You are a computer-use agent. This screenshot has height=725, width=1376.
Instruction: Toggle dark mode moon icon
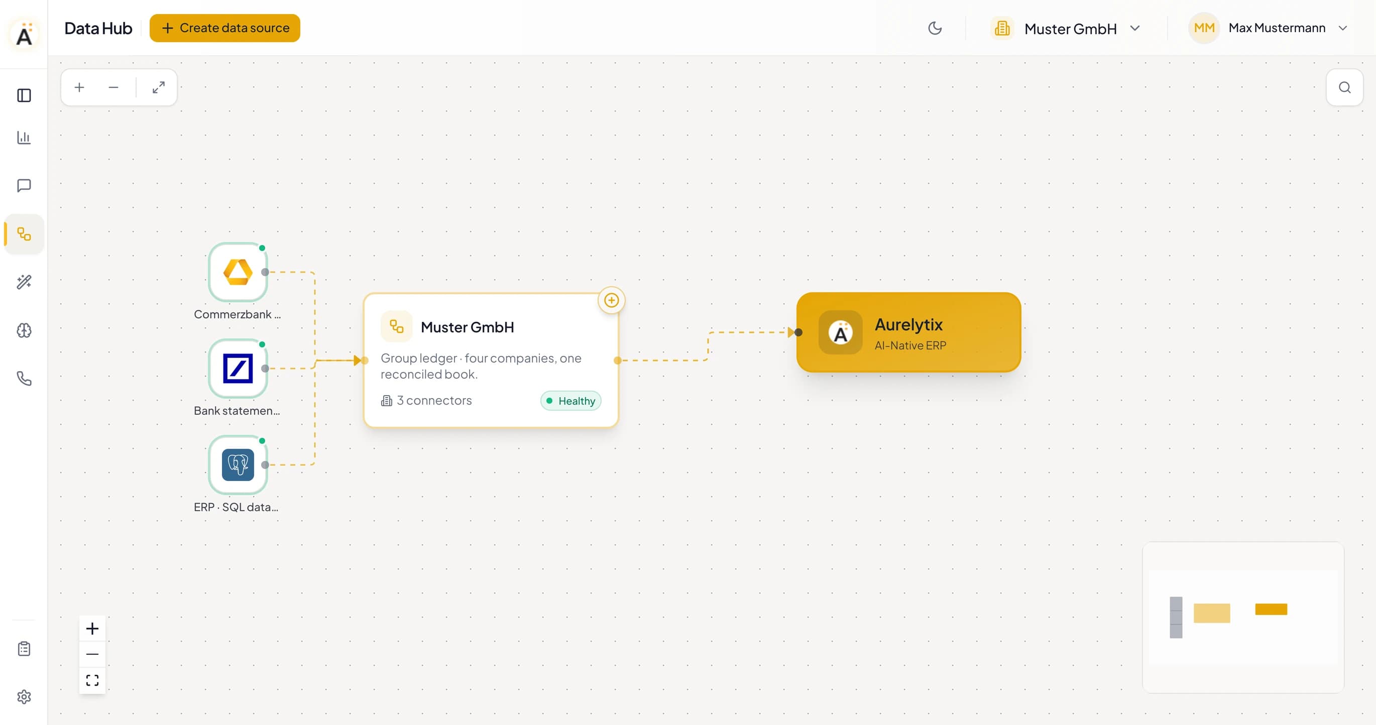[x=935, y=28]
